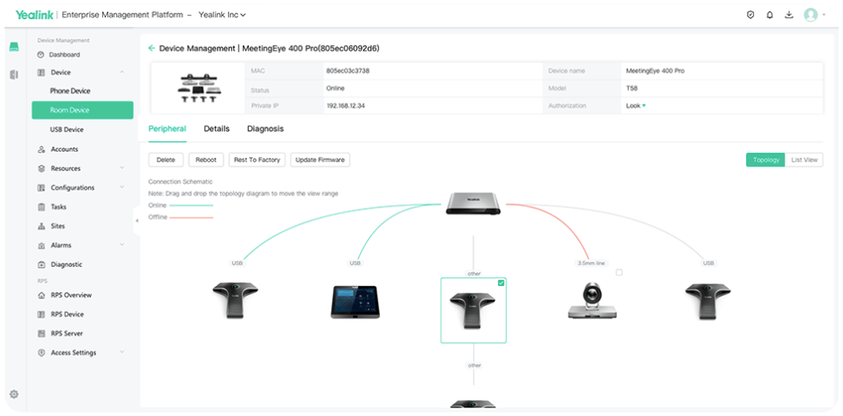
Task: Select the partially visible bottom speakerphone
Action: [x=473, y=404]
